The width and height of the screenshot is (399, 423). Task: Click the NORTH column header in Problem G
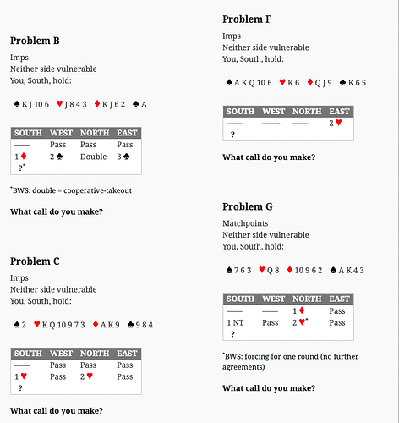pos(307,299)
